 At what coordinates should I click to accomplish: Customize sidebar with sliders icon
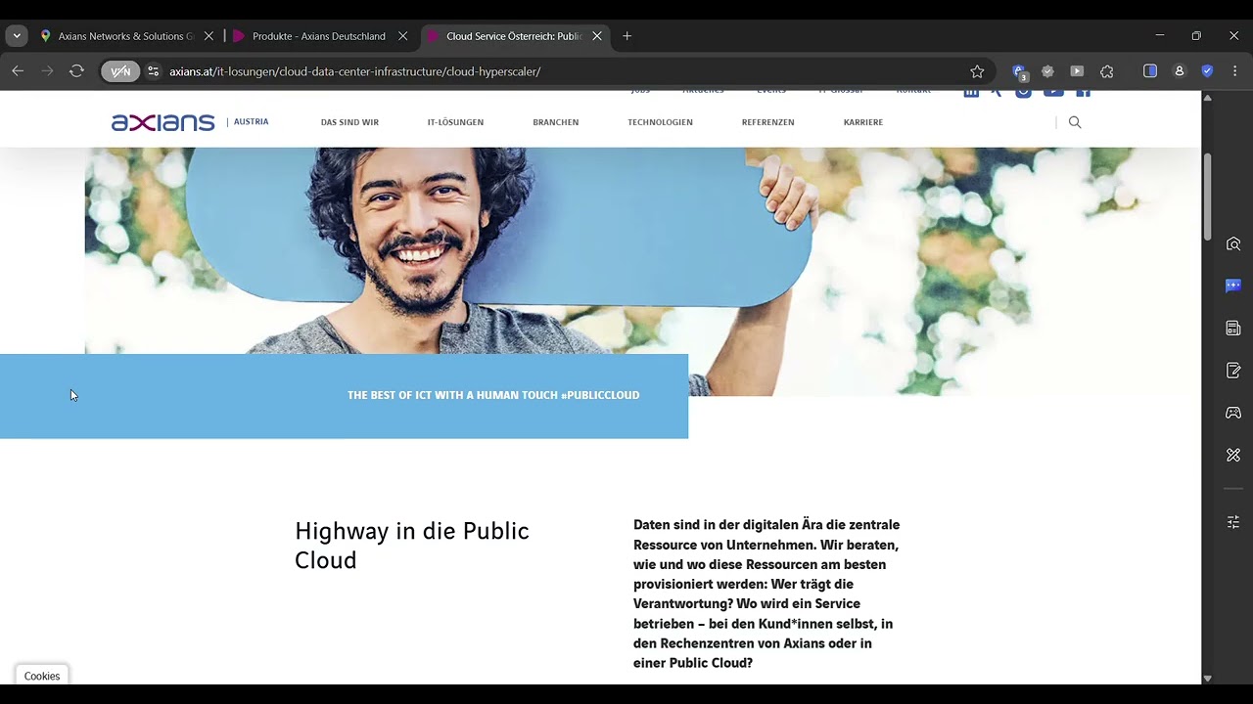pyautogui.click(x=1233, y=522)
